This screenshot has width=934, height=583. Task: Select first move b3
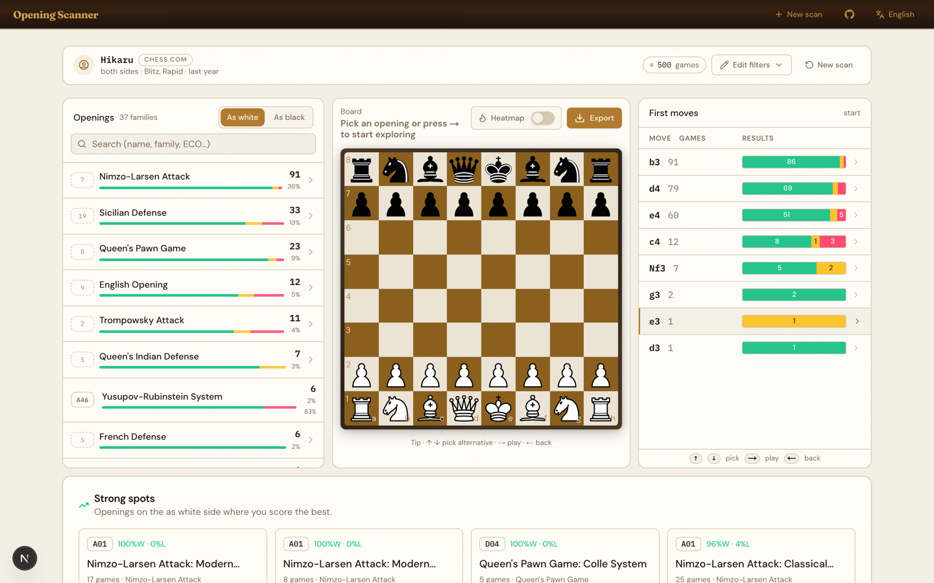point(754,162)
